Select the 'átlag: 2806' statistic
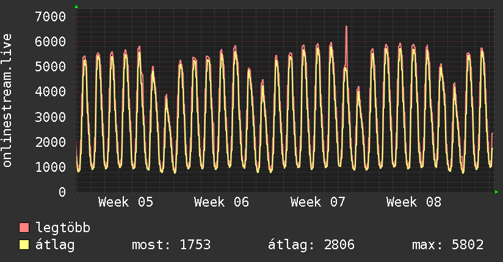 click(311, 245)
